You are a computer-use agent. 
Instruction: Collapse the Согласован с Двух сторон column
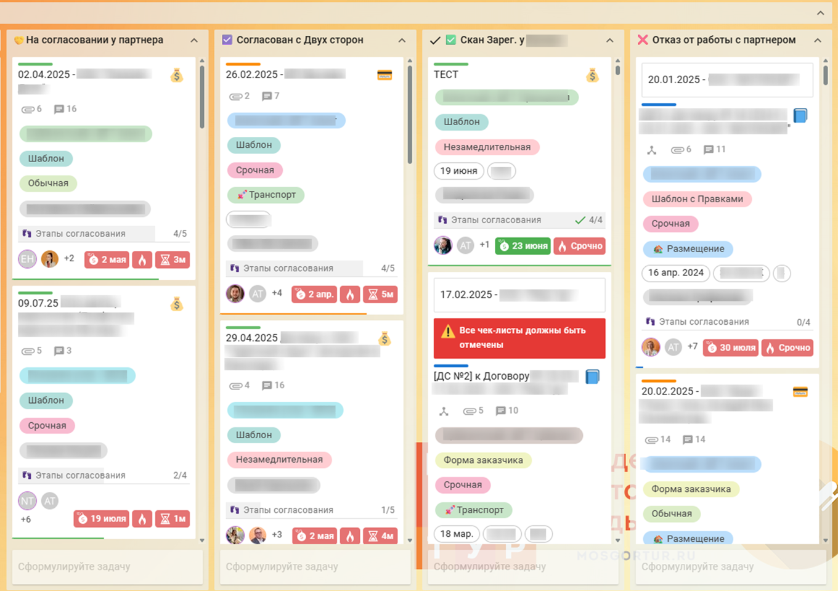click(402, 41)
